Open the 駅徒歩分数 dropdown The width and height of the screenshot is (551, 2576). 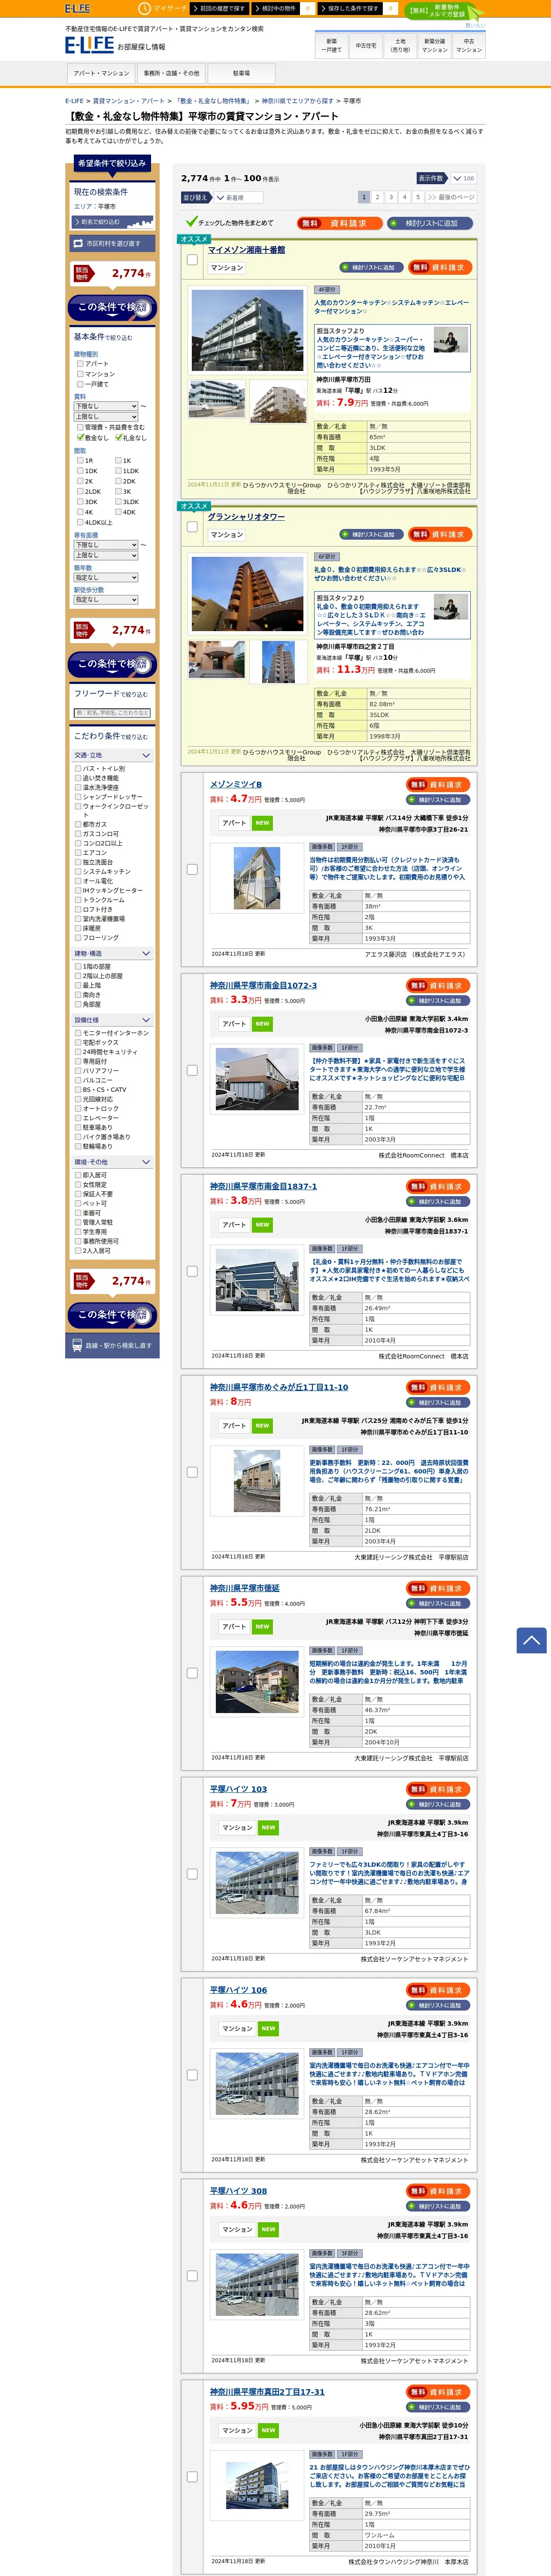tap(106, 600)
